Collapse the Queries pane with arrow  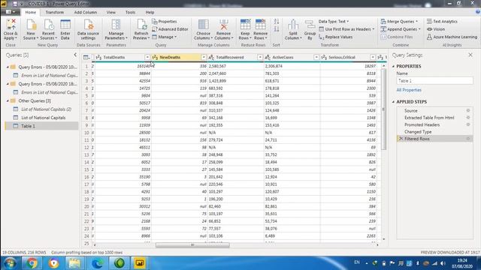[75, 55]
